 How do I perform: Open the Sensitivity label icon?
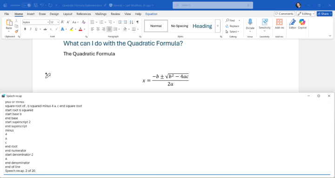click(x=265, y=22)
